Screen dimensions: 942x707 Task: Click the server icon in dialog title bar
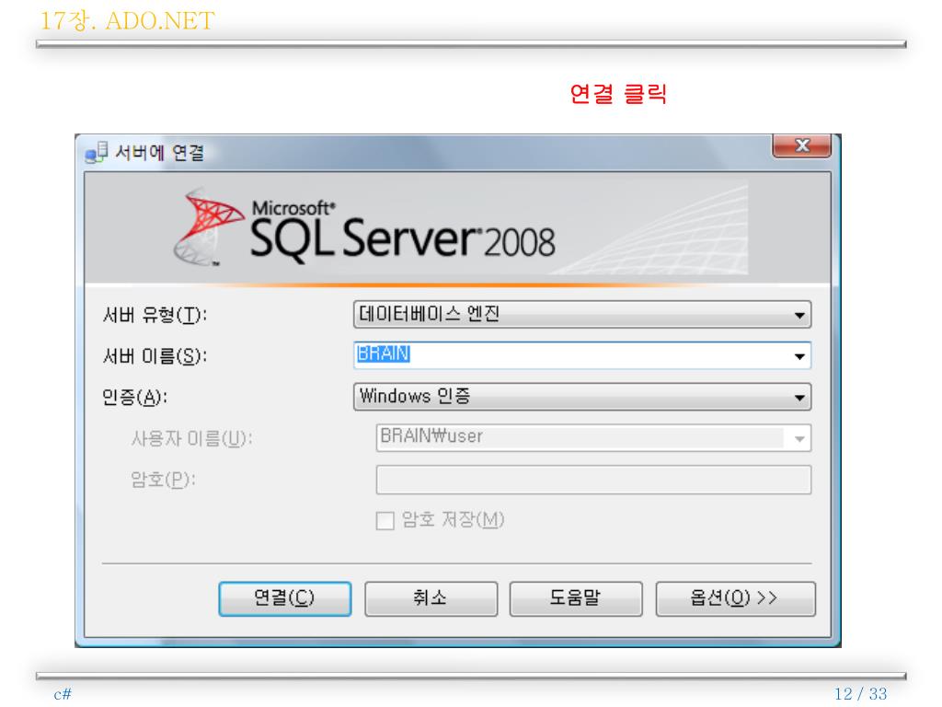point(96,153)
